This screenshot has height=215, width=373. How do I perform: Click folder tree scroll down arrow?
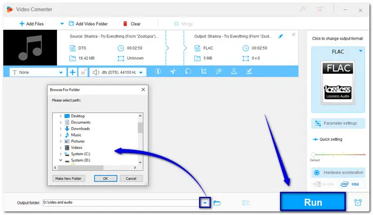click(140, 162)
